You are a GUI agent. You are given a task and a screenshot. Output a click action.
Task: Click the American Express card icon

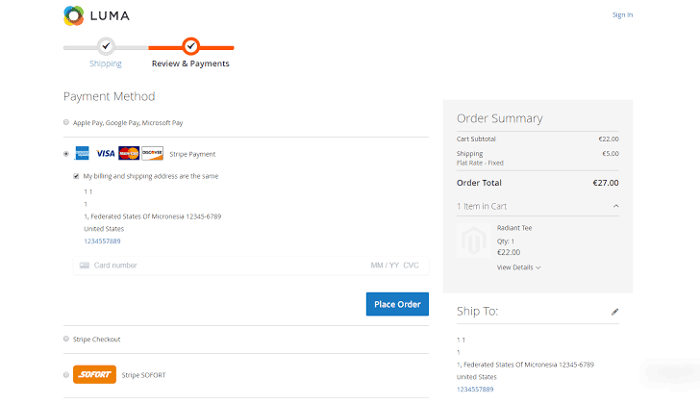82,153
